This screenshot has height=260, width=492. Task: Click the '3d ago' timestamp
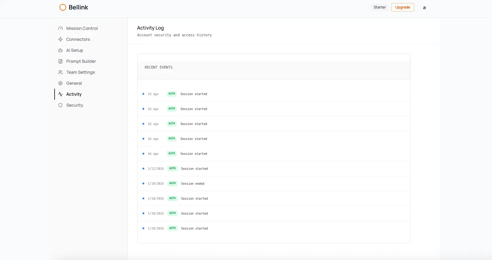(x=153, y=139)
